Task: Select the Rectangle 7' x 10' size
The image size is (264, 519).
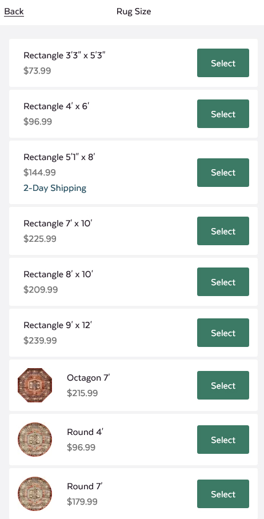Action: click(x=223, y=231)
